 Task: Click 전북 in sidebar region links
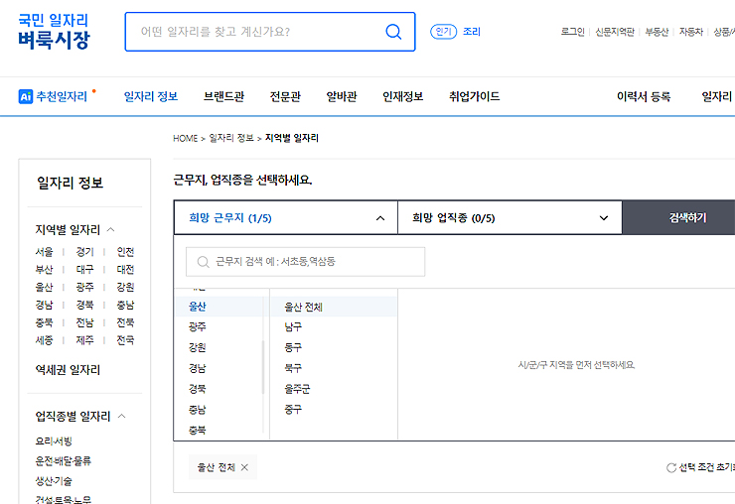click(x=125, y=322)
